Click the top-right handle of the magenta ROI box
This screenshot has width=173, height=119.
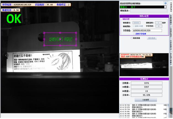76,33
